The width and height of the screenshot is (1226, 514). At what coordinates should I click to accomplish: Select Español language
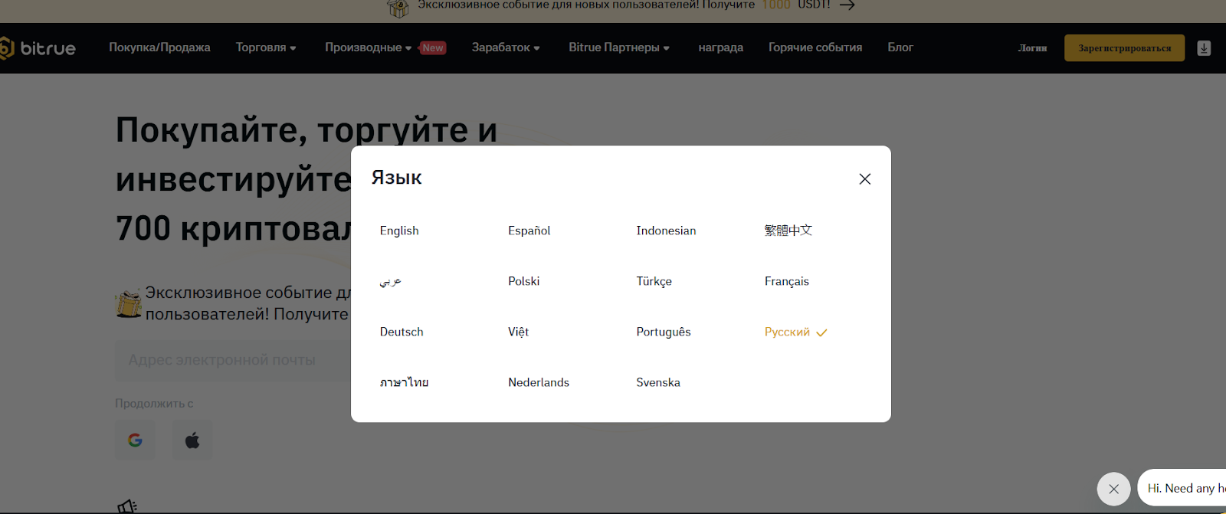(x=529, y=231)
